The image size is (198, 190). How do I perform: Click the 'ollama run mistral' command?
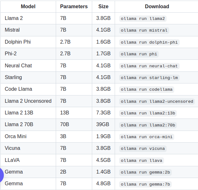[x=144, y=30]
